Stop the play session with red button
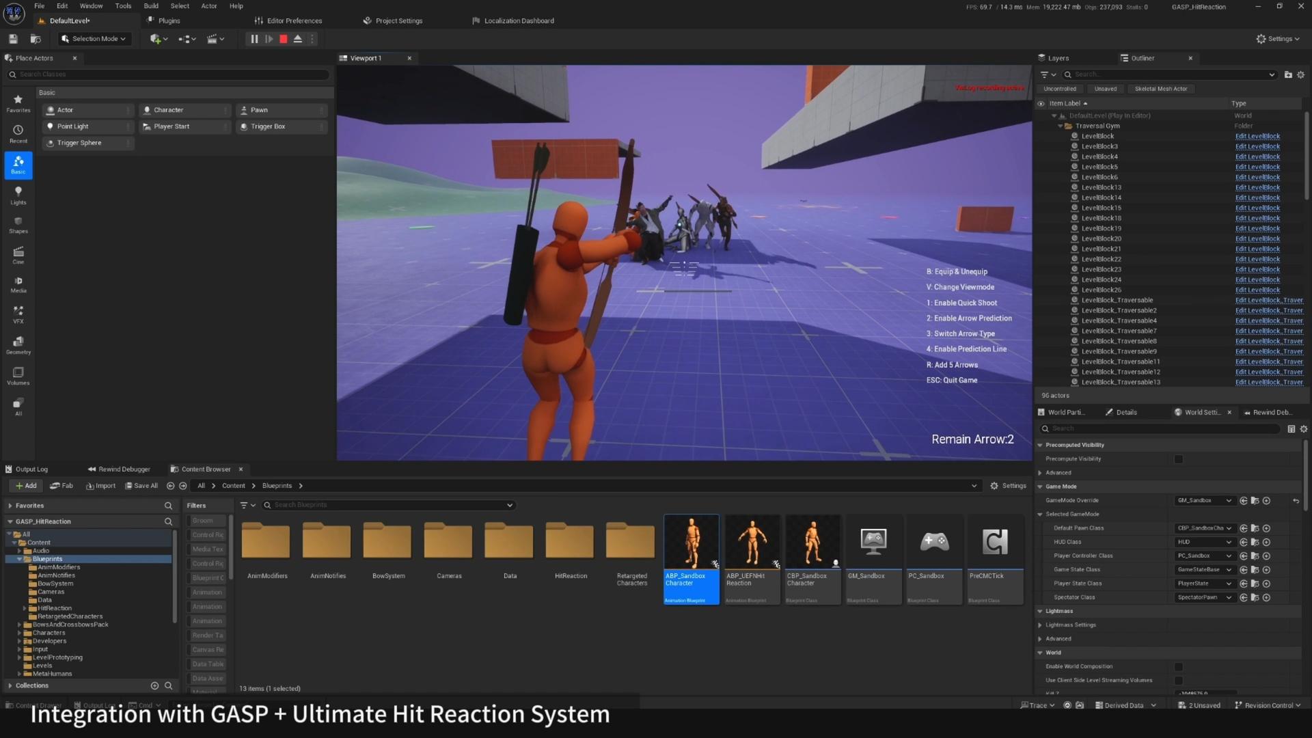The width and height of the screenshot is (1312, 738). click(284, 39)
